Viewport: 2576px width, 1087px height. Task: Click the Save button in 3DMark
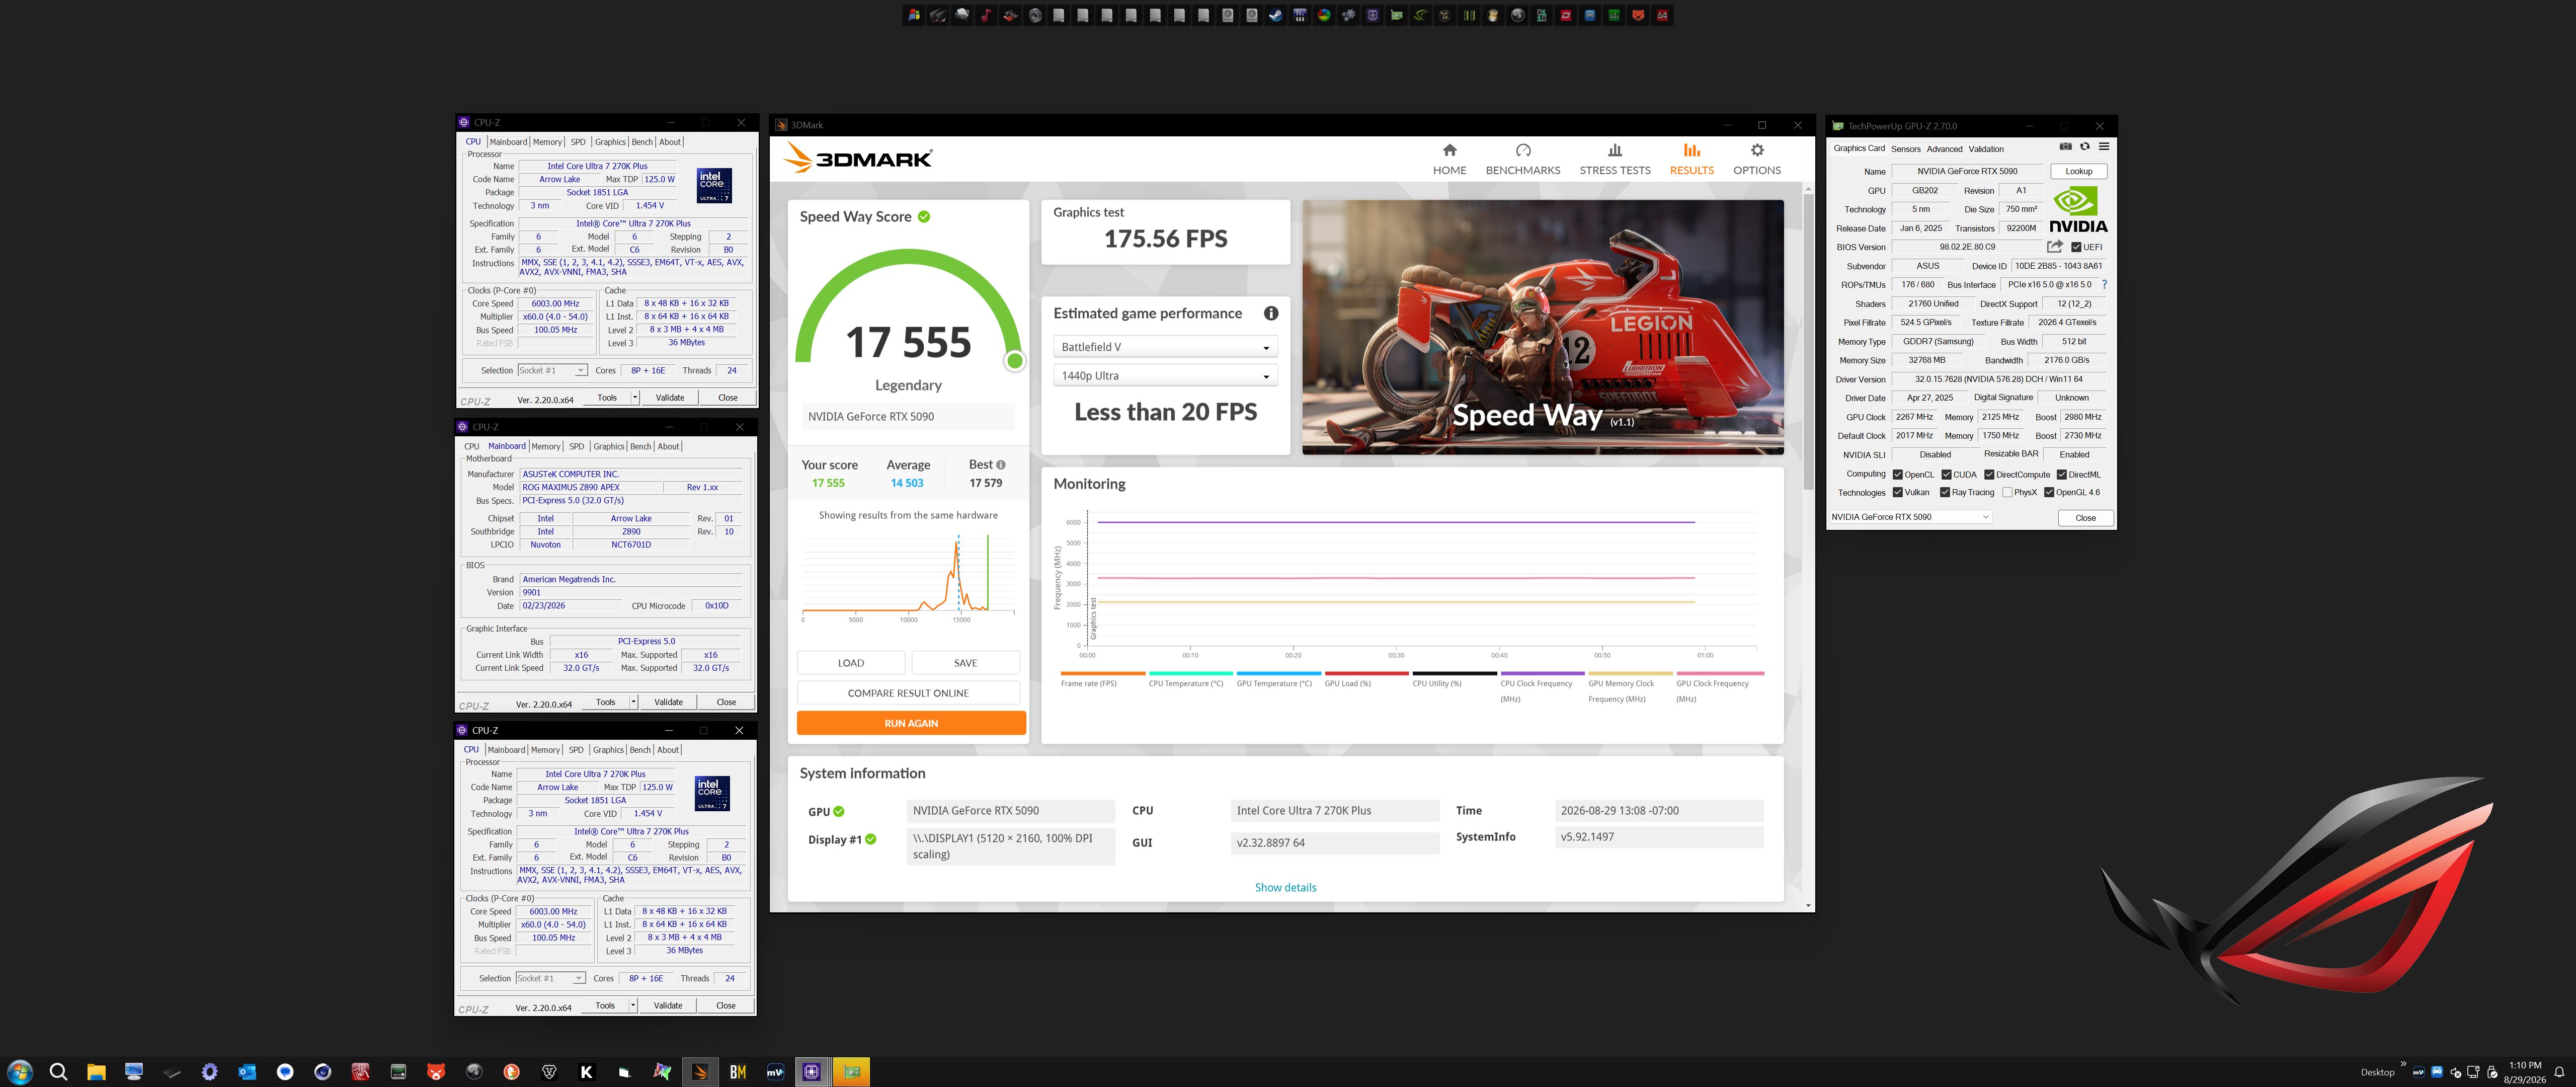965,663
